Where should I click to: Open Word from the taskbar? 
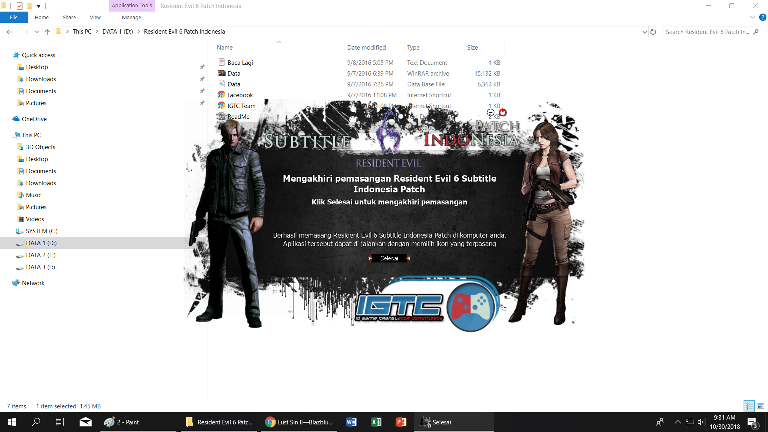coord(351,422)
